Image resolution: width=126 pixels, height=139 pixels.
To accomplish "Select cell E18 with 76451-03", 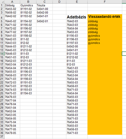I will coord(77,68).
